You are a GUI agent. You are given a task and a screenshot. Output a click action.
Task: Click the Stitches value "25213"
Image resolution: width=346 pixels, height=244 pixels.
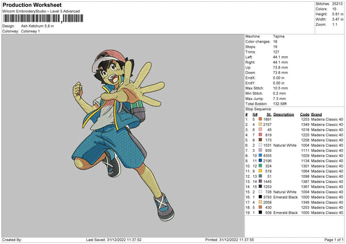point(337,4)
